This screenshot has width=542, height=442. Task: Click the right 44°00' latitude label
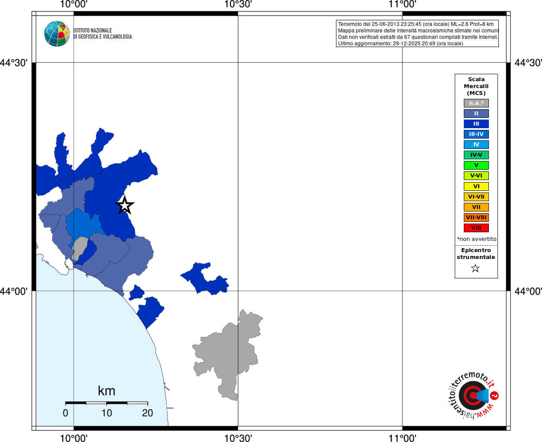click(x=528, y=291)
